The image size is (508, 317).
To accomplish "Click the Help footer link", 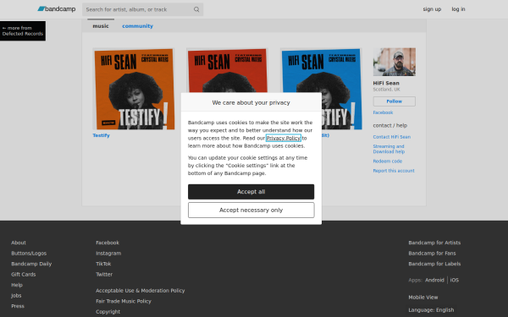I will (x=17, y=285).
